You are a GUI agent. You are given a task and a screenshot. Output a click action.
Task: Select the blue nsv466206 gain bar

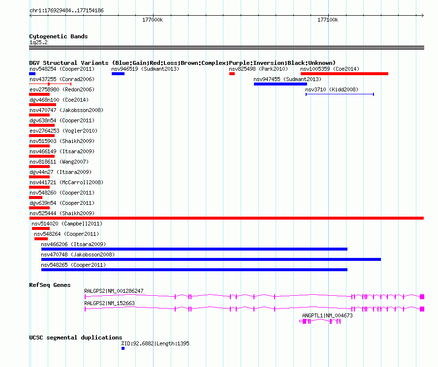tap(194, 249)
